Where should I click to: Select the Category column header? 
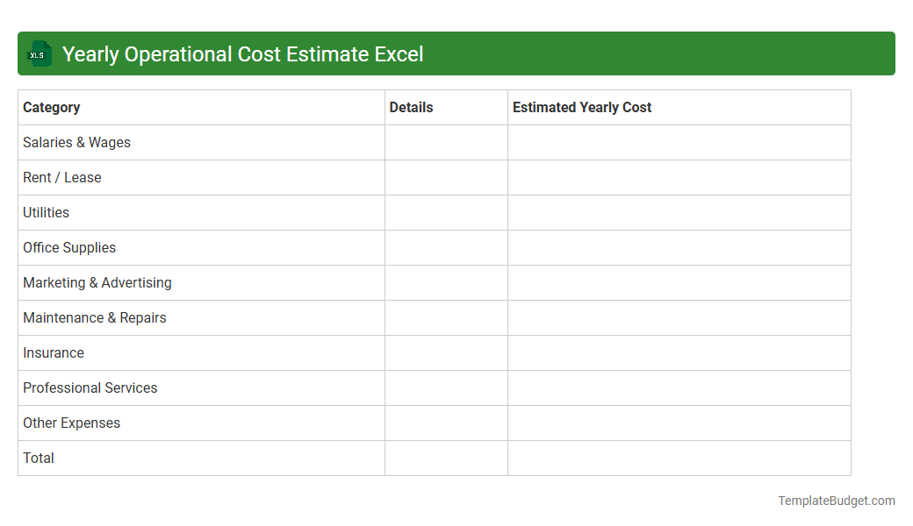coord(51,107)
